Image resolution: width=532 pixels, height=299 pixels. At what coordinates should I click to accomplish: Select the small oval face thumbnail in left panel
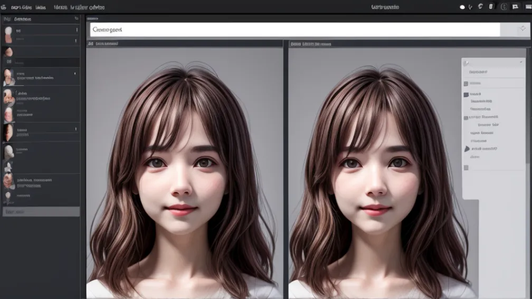[8, 52]
